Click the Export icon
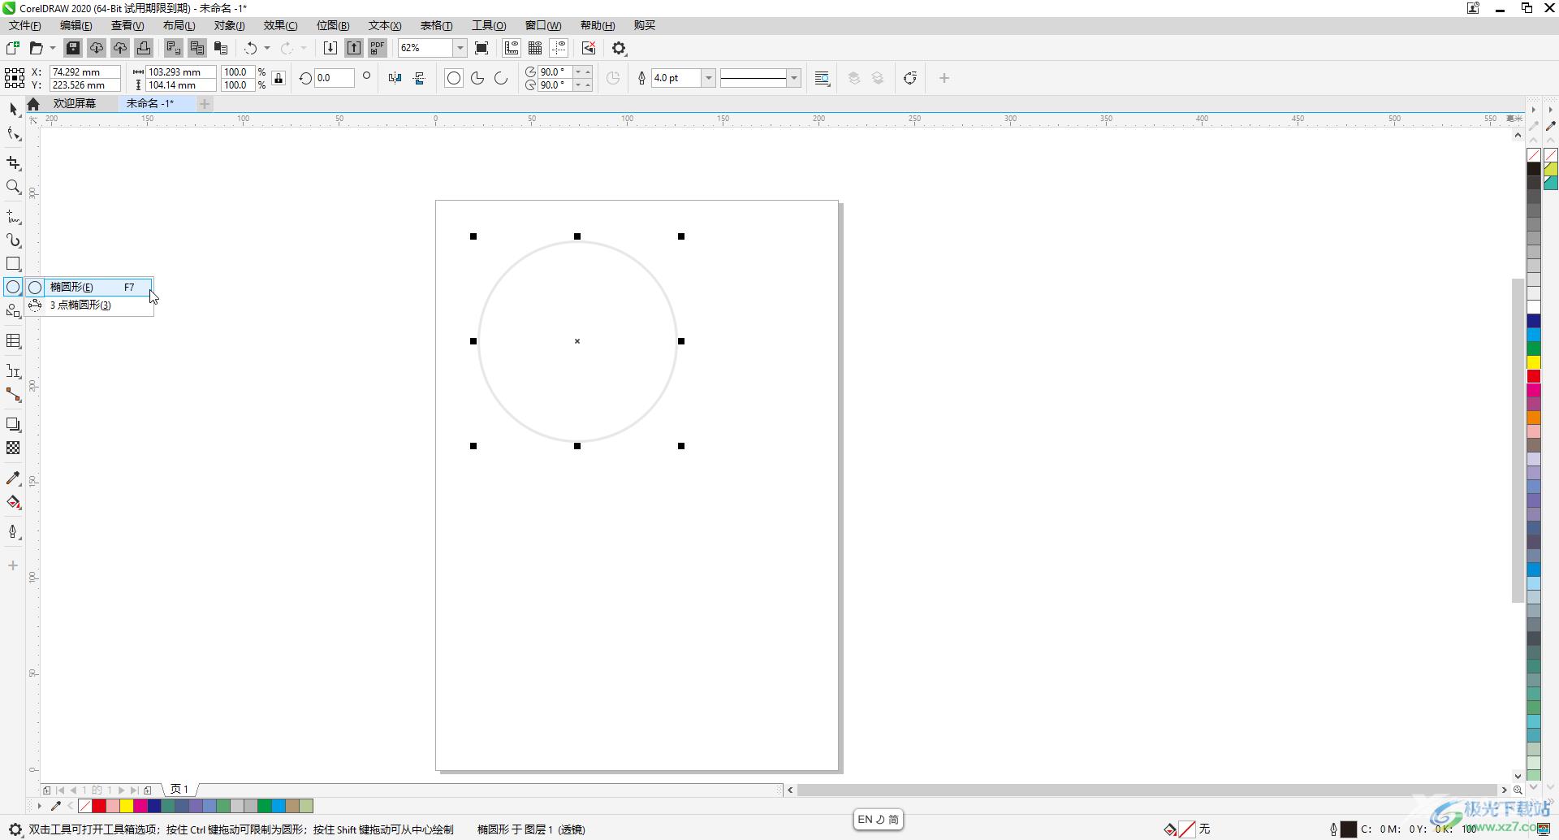Screen dimensions: 1559x840 pyautogui.click(x=354, y=48)
